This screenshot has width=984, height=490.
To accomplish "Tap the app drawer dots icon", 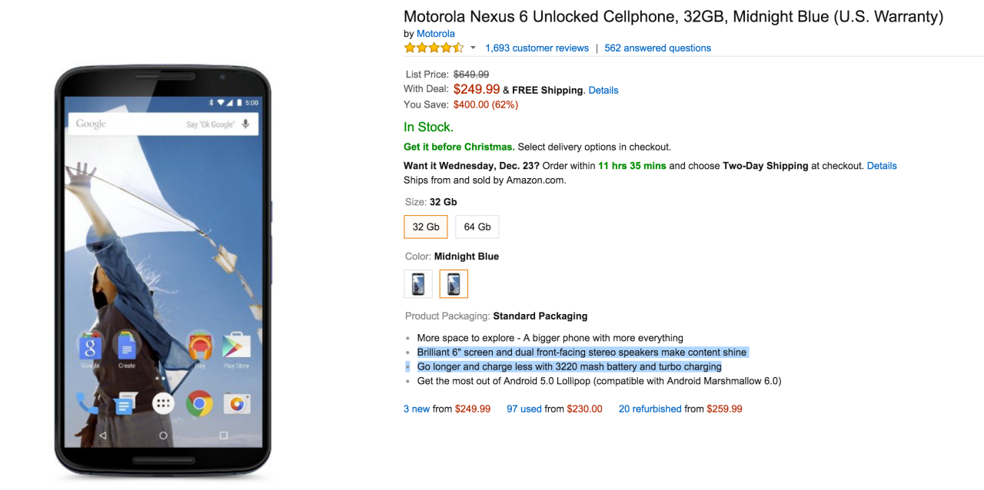I will coord(163,403).
